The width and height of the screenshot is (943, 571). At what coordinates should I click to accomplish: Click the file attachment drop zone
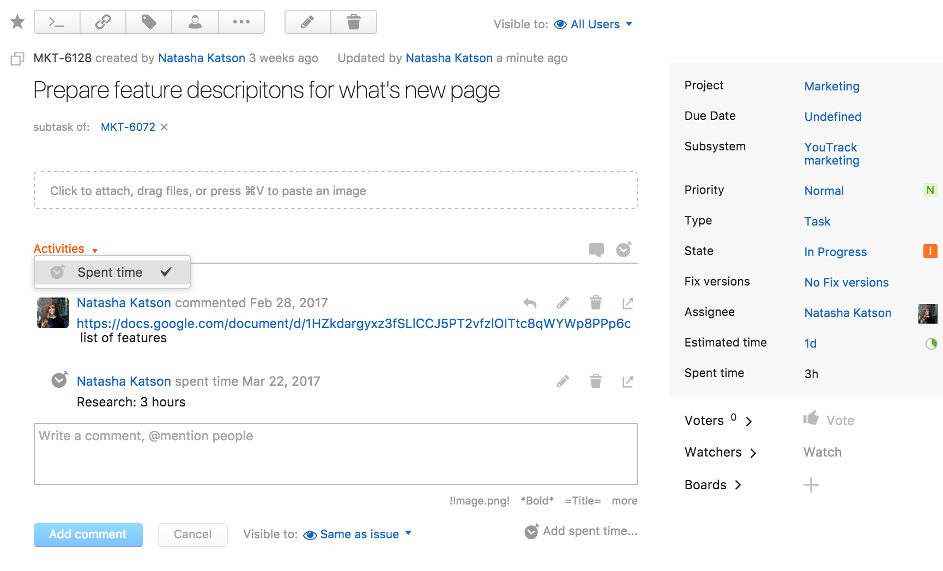click(x=336, y=191)
